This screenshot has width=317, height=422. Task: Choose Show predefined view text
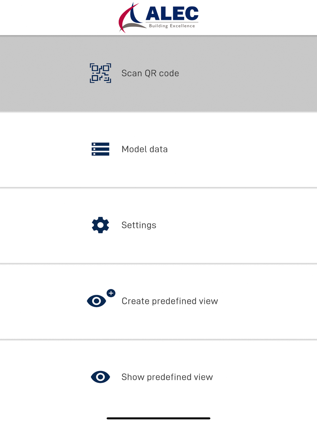(167, 377)
